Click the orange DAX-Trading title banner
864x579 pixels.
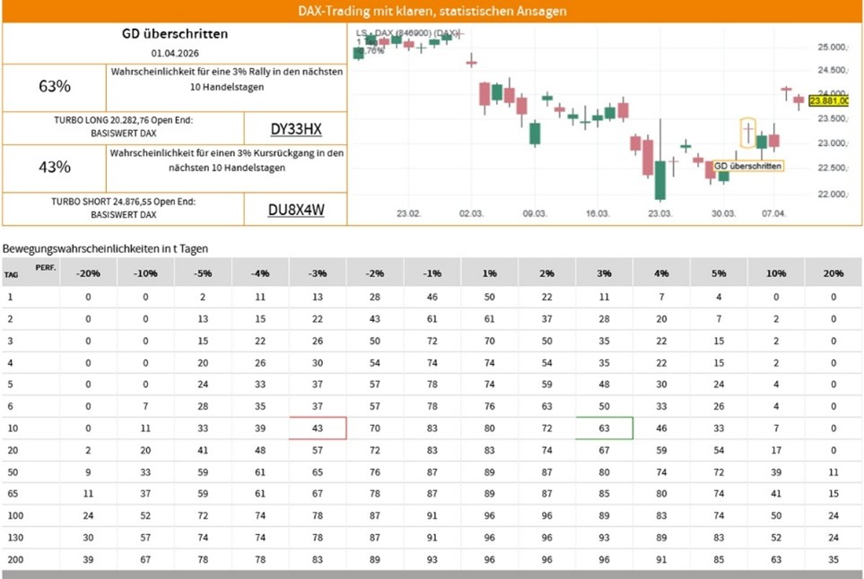point(432,12)
